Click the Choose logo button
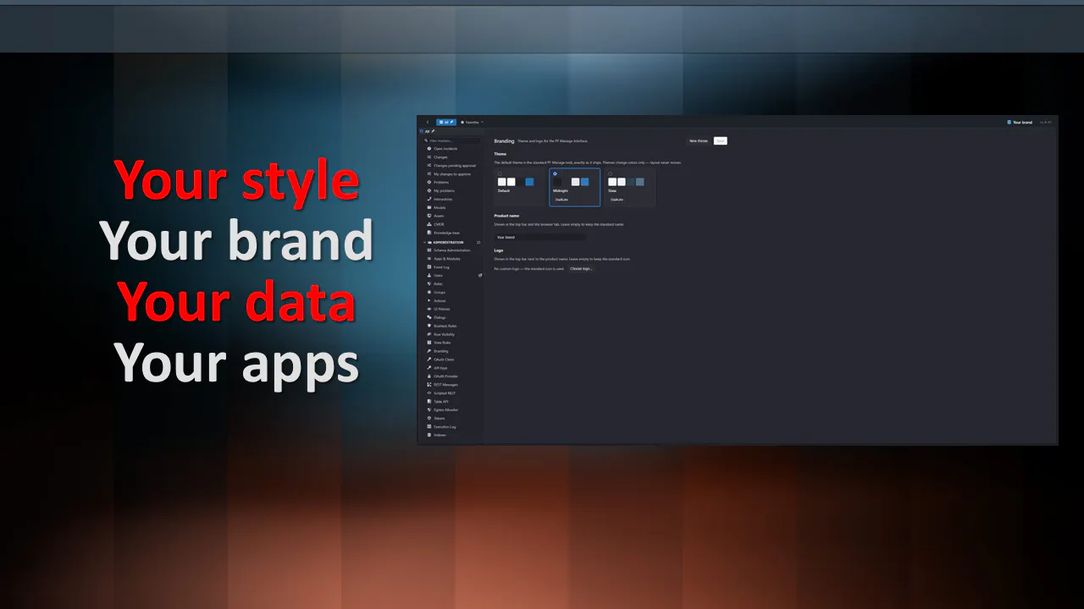Screen dimensions: 1084x609 tap(581, 269)
